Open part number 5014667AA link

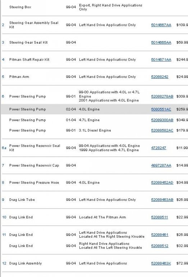161,25
